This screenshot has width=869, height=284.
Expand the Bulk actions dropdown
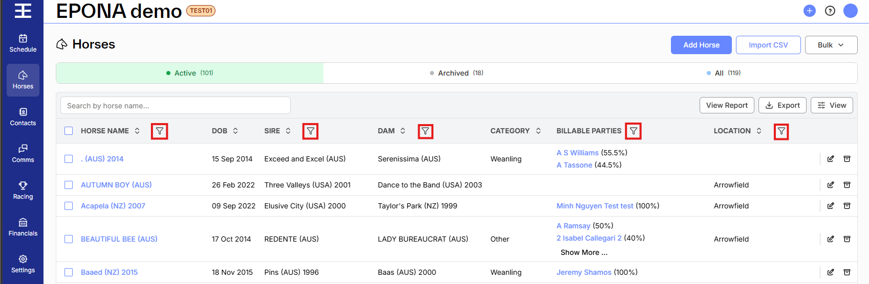click(831, 45)
